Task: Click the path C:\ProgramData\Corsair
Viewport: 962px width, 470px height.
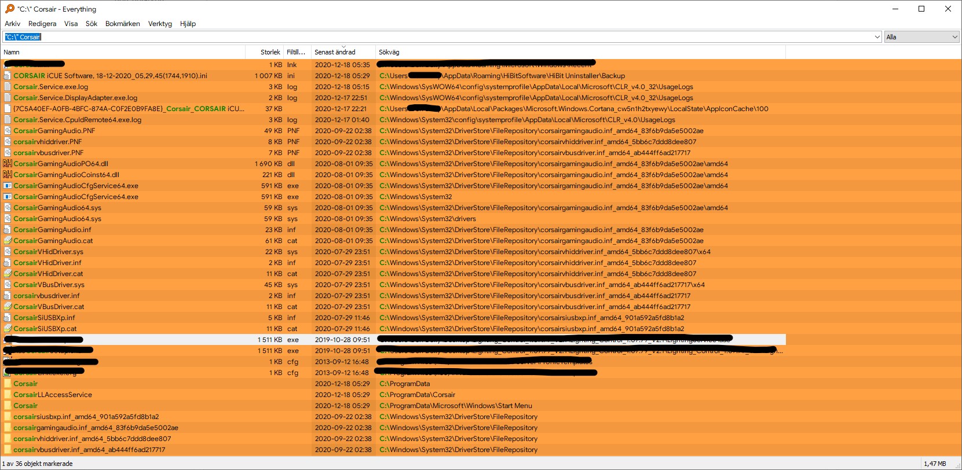Action: [x=417, y=395]
